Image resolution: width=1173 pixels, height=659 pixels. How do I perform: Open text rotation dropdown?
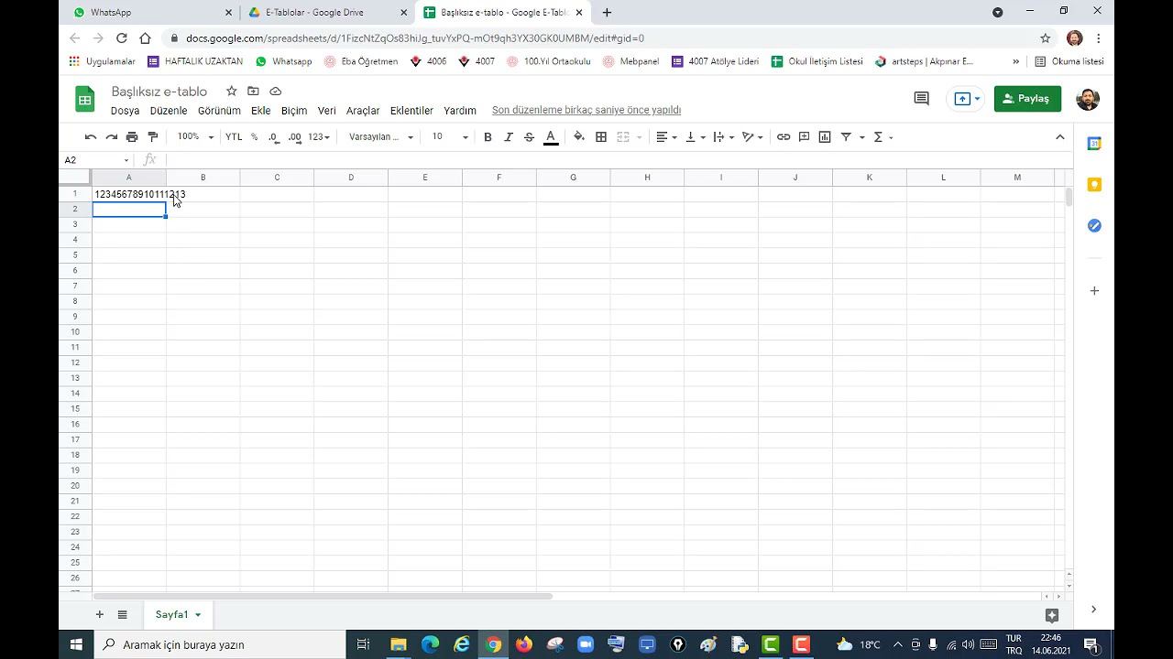[x=752, y=137]
